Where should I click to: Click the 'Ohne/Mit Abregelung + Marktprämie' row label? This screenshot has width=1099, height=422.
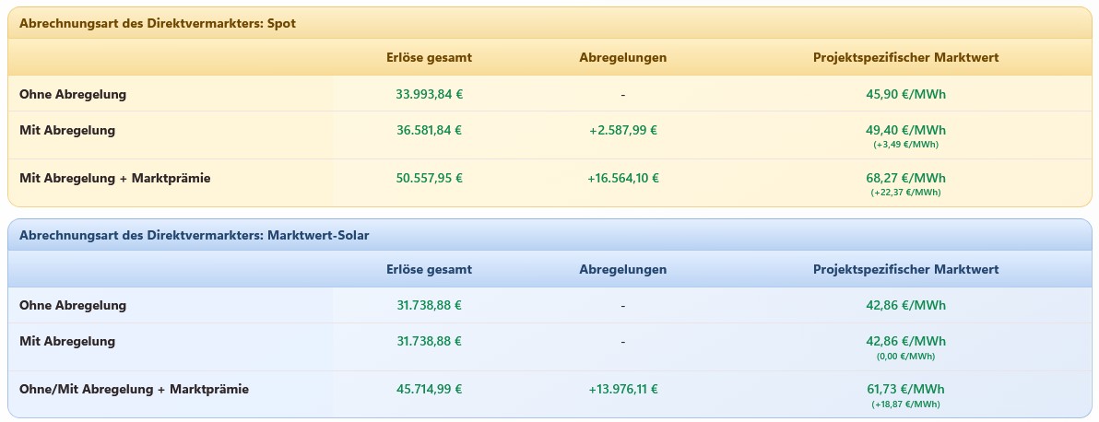click(134, 389)
